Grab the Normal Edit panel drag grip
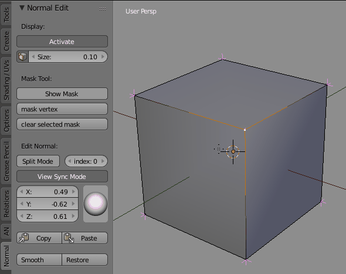The image size is (346, 274). coord(103,9)
